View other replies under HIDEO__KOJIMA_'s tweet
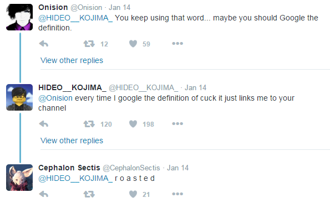The image size is (330, 203). point(72,140)
